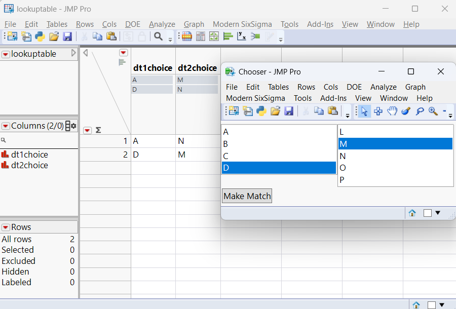Open the DOE menu in lookuptable window
The width and height of the screenshot is (456, 309).
coord(133,24)
